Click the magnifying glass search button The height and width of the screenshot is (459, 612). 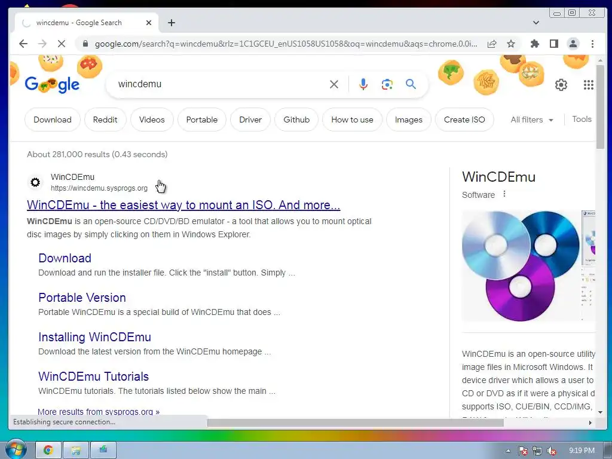coord(411,84)
